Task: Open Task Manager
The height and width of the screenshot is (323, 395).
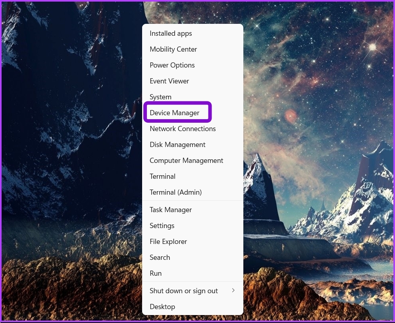Action: coord(171,210)
